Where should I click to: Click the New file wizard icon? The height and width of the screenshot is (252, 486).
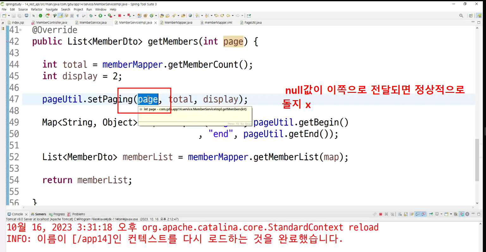(x=4, y=15)
